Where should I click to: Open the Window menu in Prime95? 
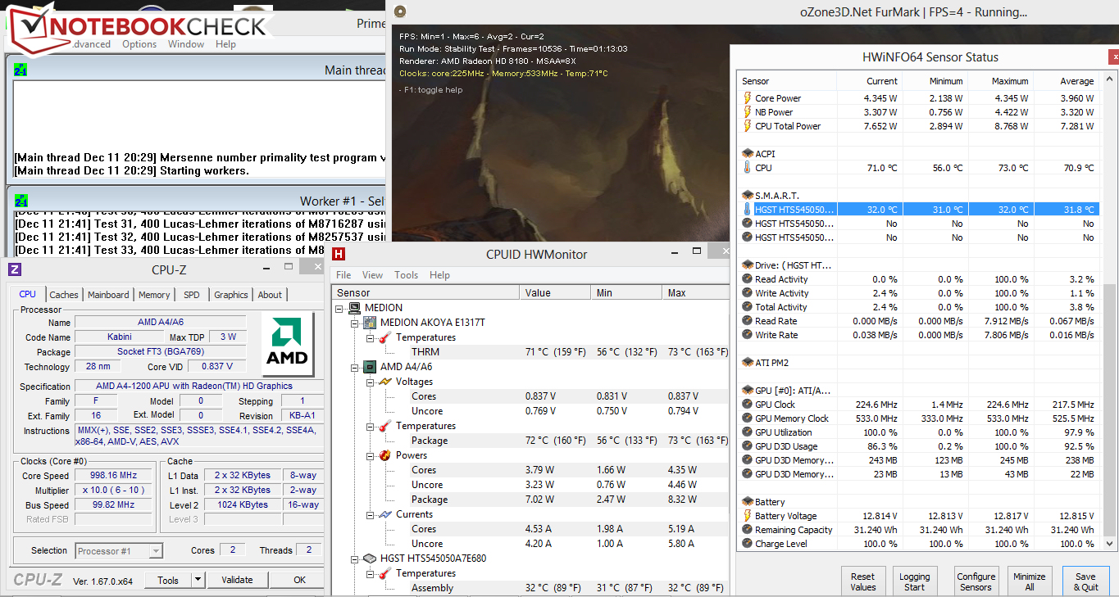(186, 44)
